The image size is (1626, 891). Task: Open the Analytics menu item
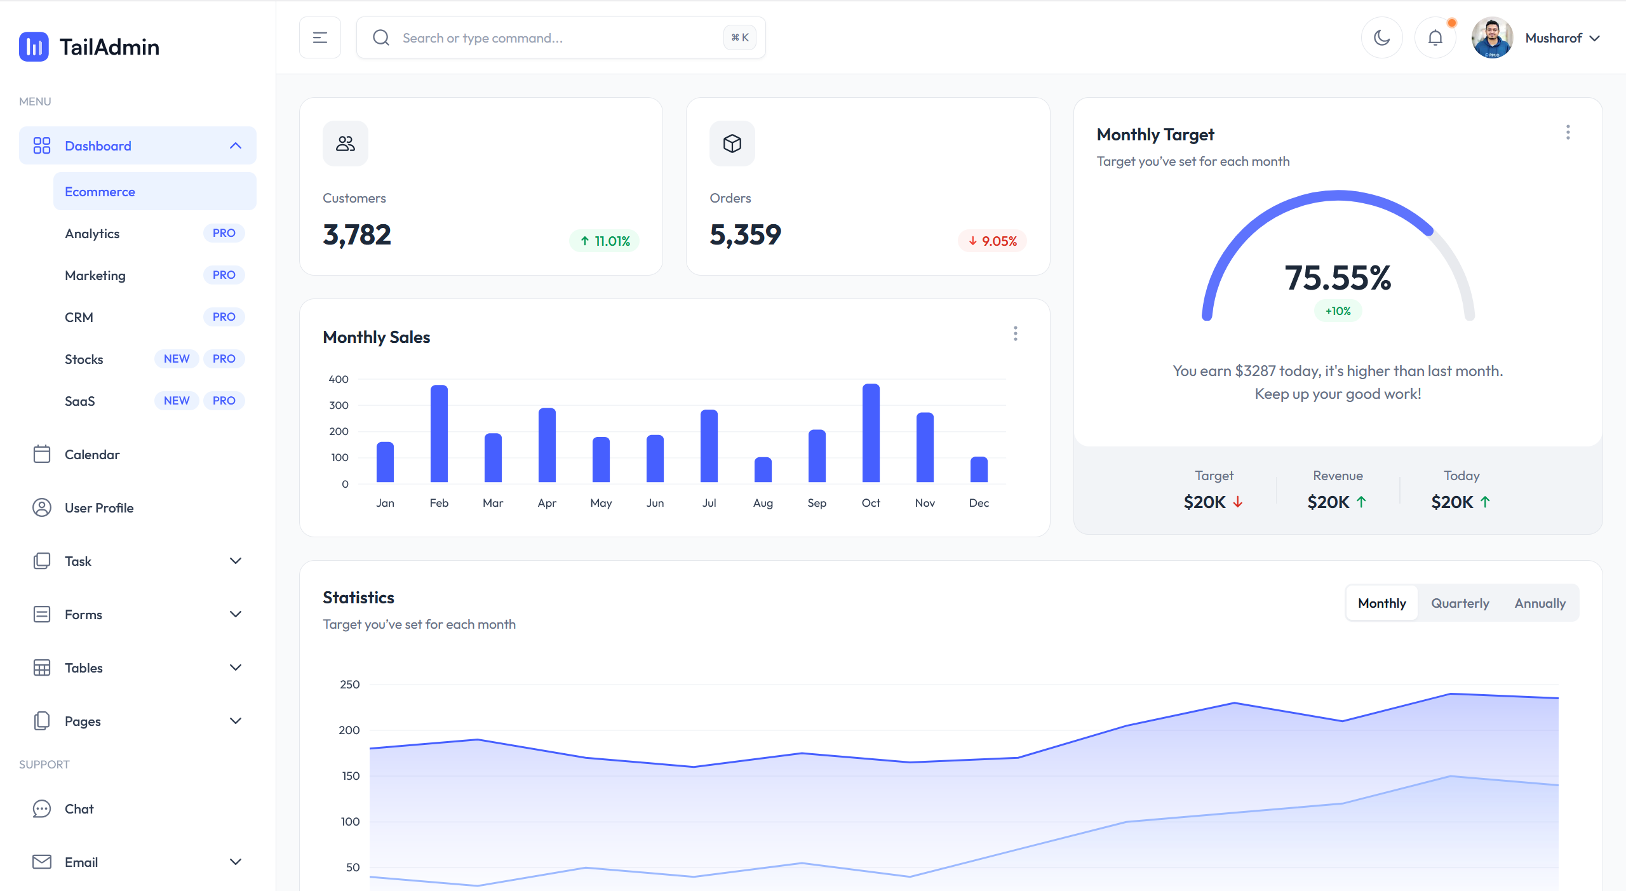pyautogui.click(x=155, y=233)
